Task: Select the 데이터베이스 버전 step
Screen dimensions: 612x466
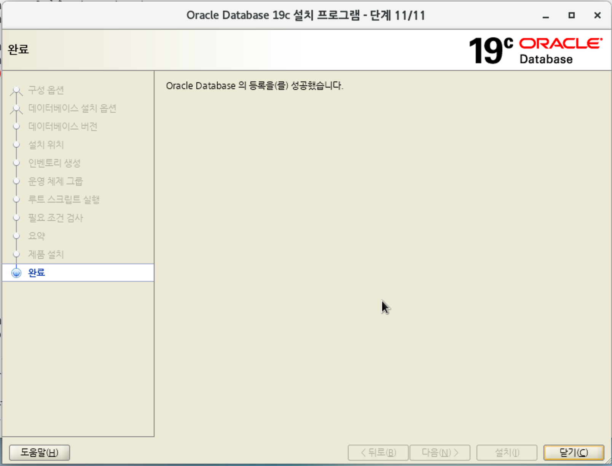Action: click(x=63, y=126)
